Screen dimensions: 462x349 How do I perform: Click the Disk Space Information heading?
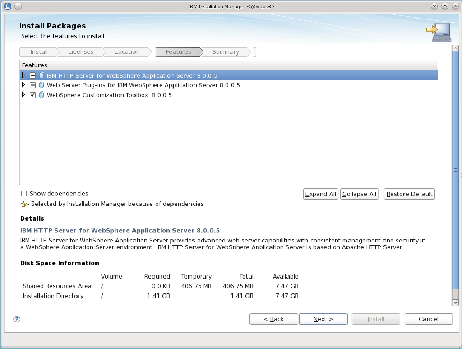click(60, 263)
